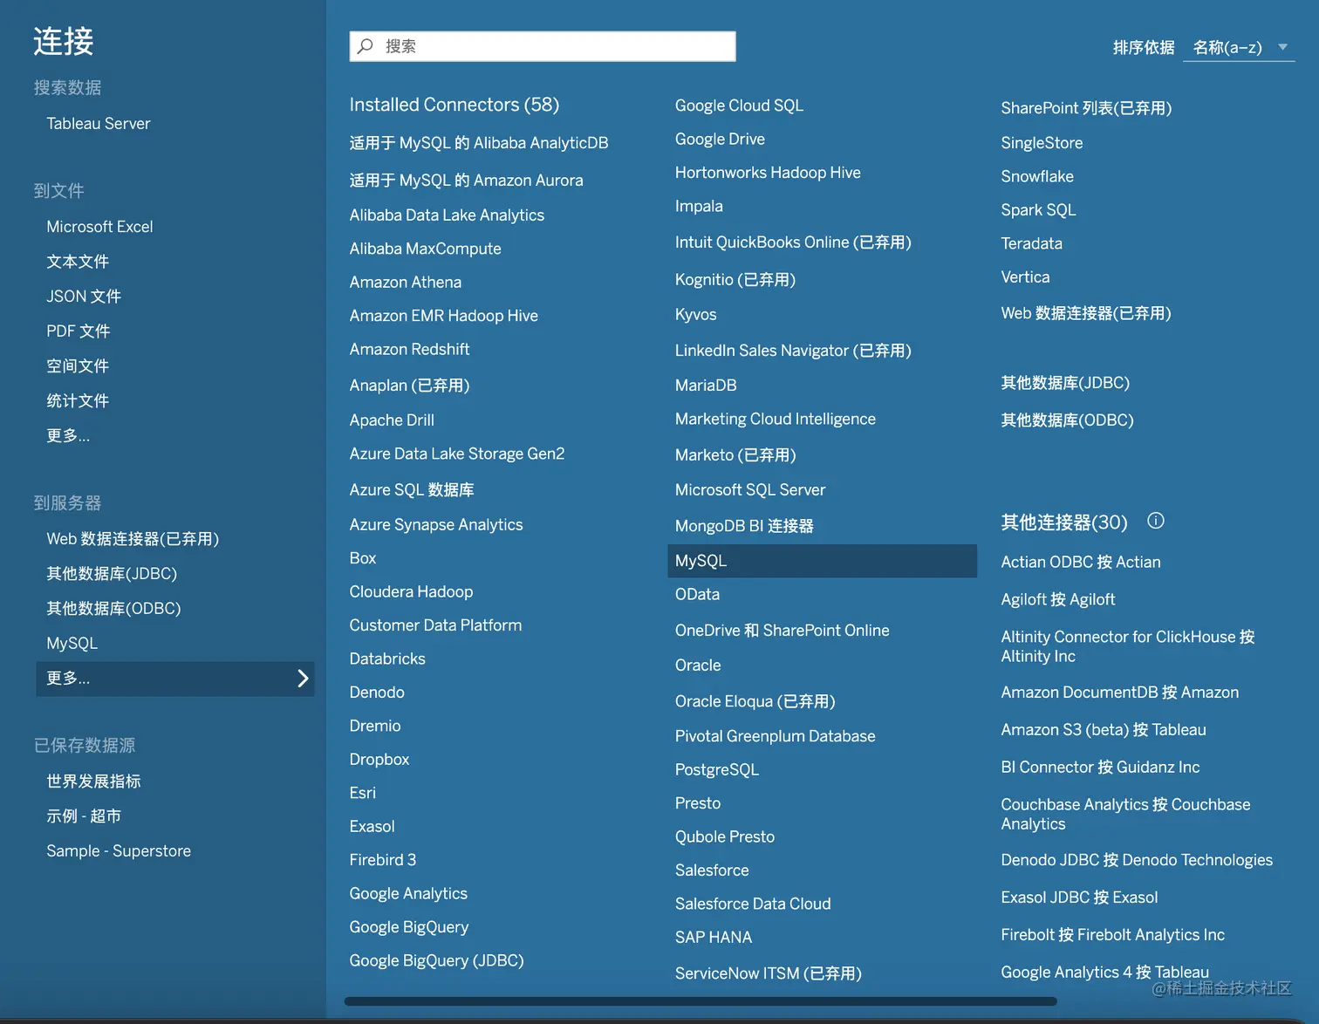
Task: Choose Google Drive connector
Action: 720,140
